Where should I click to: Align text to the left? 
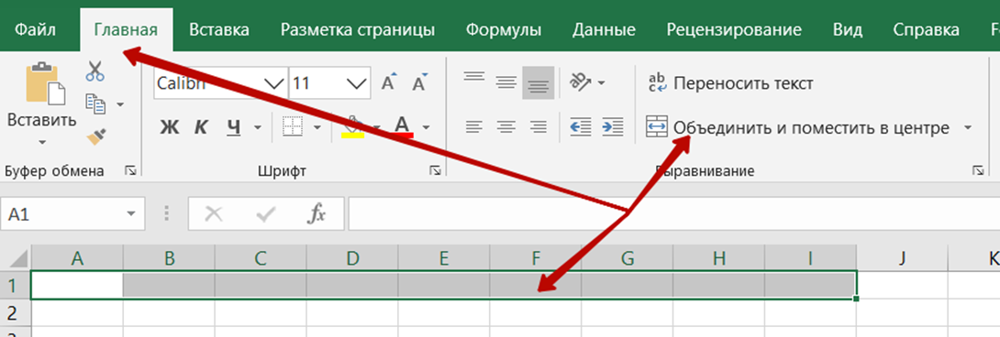(473, 126)
